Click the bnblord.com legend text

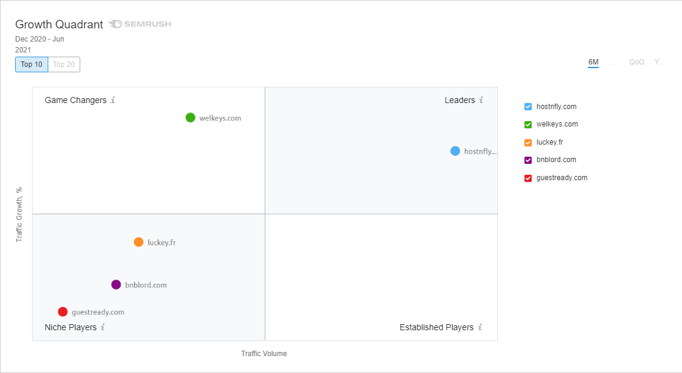[556, 160]
